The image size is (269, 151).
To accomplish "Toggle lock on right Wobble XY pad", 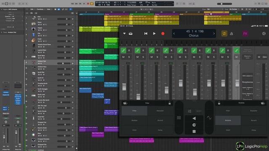I will [x=219, y=103].
